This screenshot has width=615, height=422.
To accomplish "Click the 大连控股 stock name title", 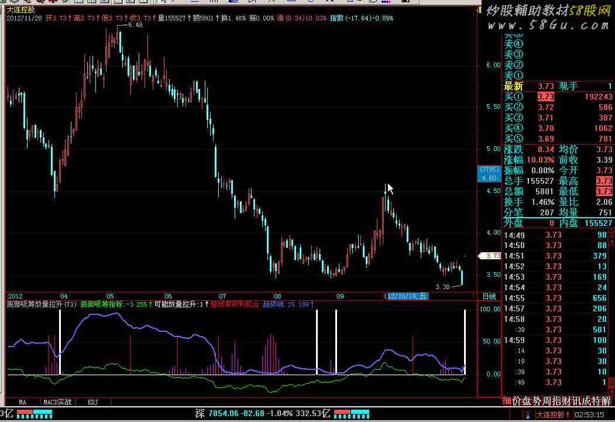I will coord(20,10).
